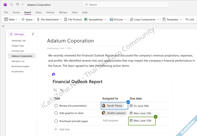
Task: Mark 'Review the presentation' task complete
Action: click(56, 106)
